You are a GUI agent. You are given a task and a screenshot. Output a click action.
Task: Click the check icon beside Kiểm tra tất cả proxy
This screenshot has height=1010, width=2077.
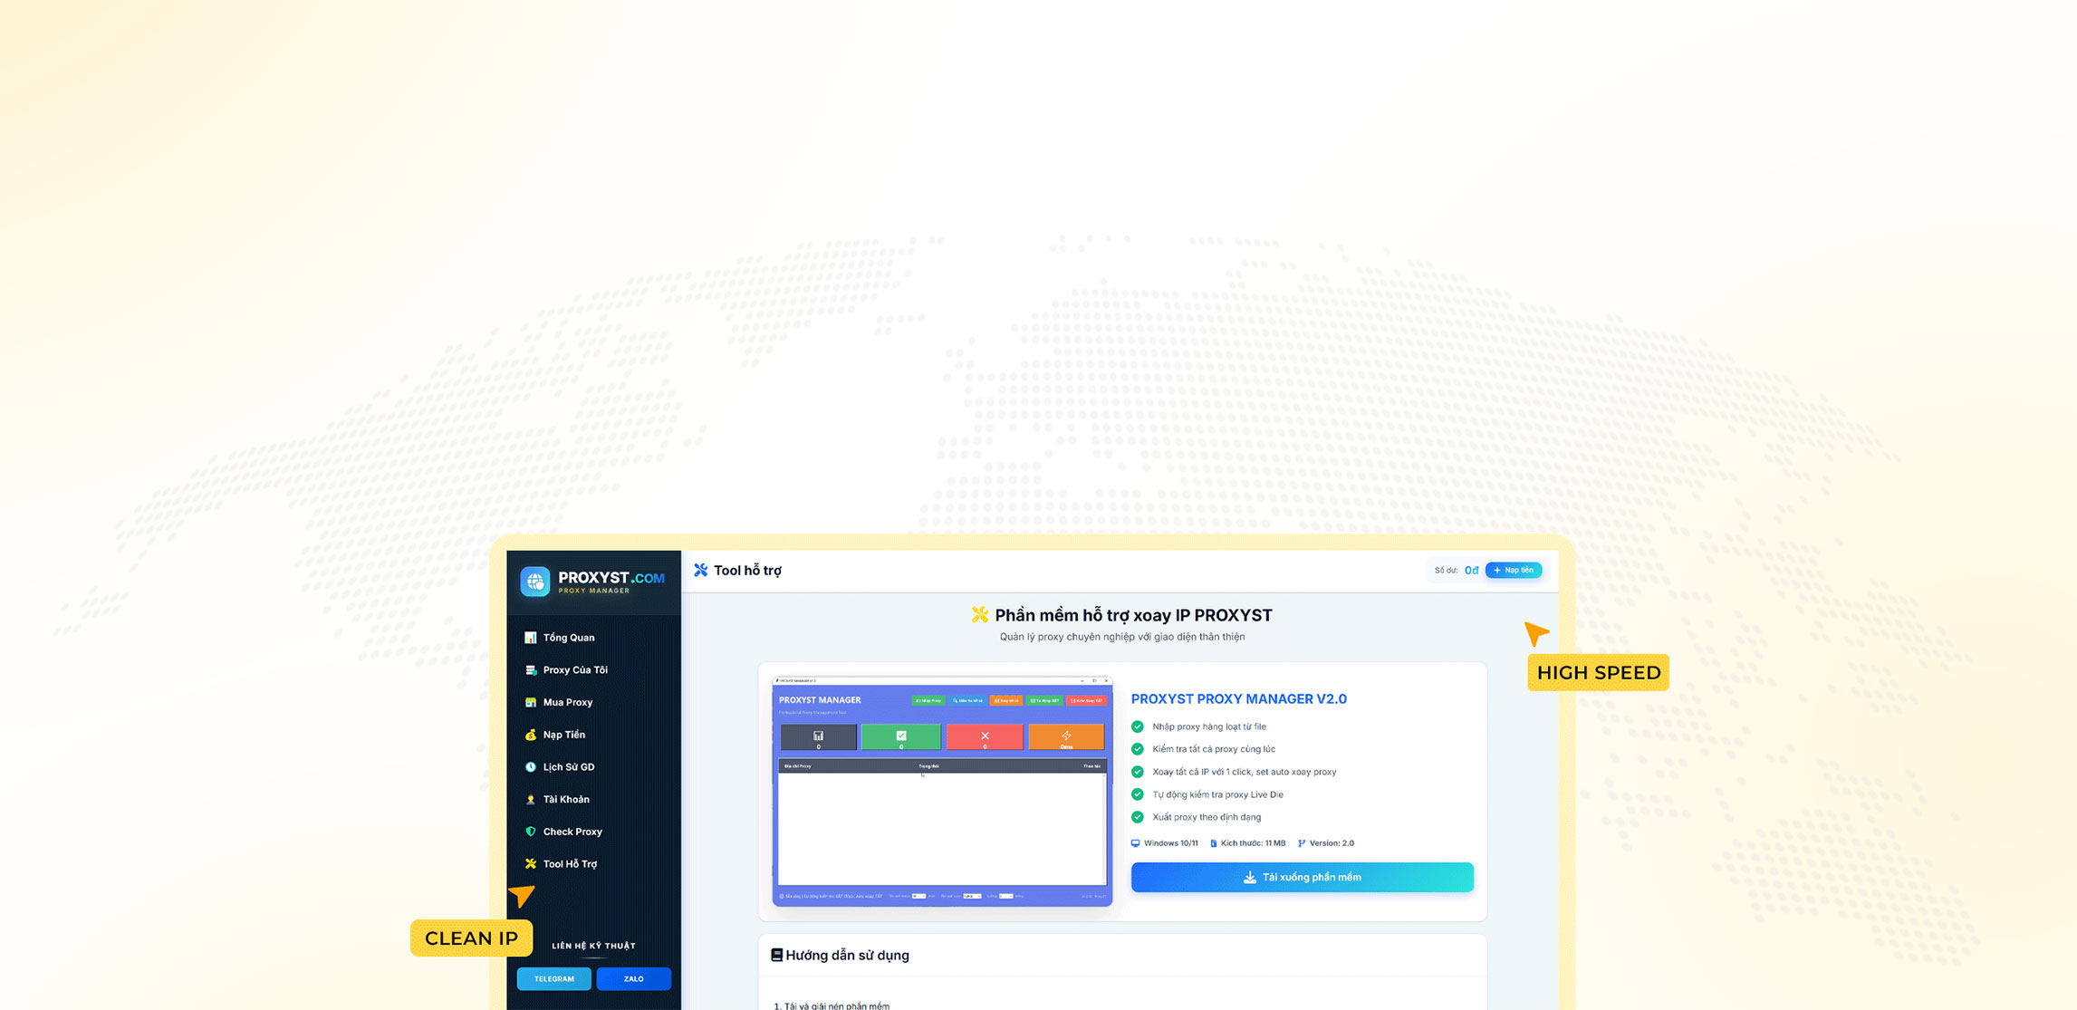(x=1138, y=749)
